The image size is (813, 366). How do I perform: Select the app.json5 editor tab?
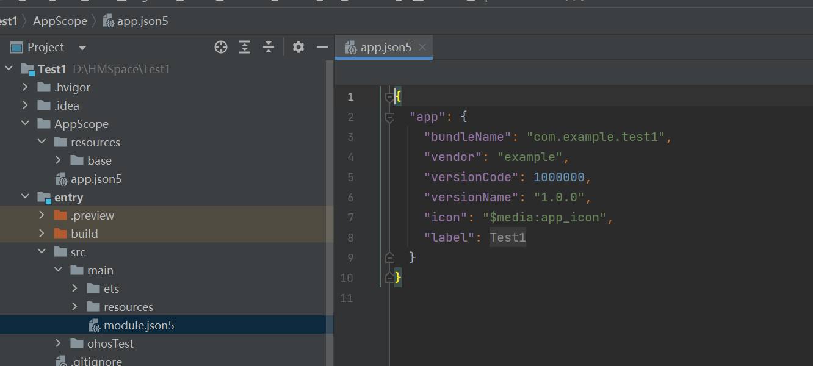[385, 47]
